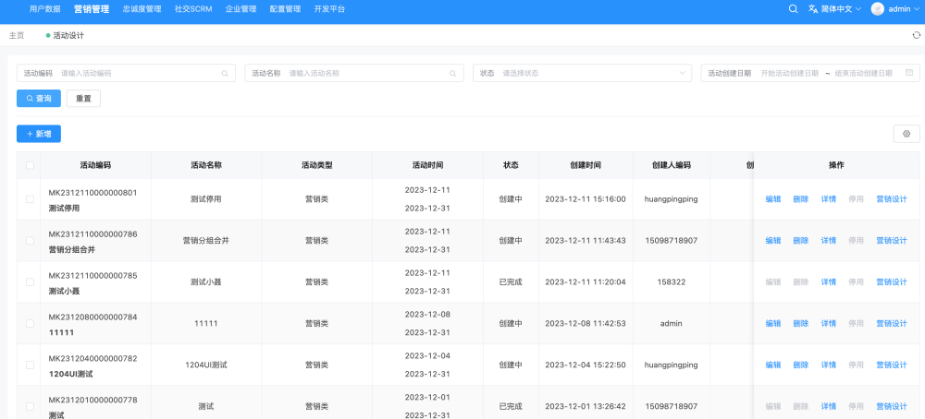
Task: Click 详情 for 测试小聂 row
Action: 829,281
